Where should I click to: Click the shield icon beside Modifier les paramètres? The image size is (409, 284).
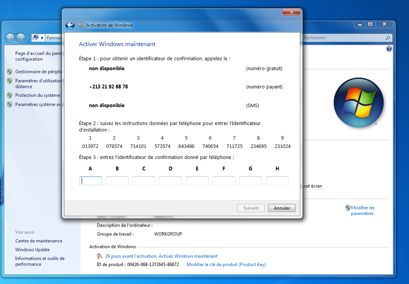pyautogui.click(x=348, y=208)
